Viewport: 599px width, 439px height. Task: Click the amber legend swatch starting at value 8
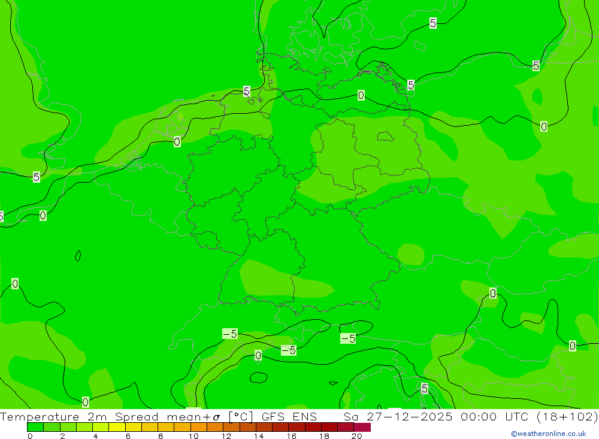coord(166,427)
